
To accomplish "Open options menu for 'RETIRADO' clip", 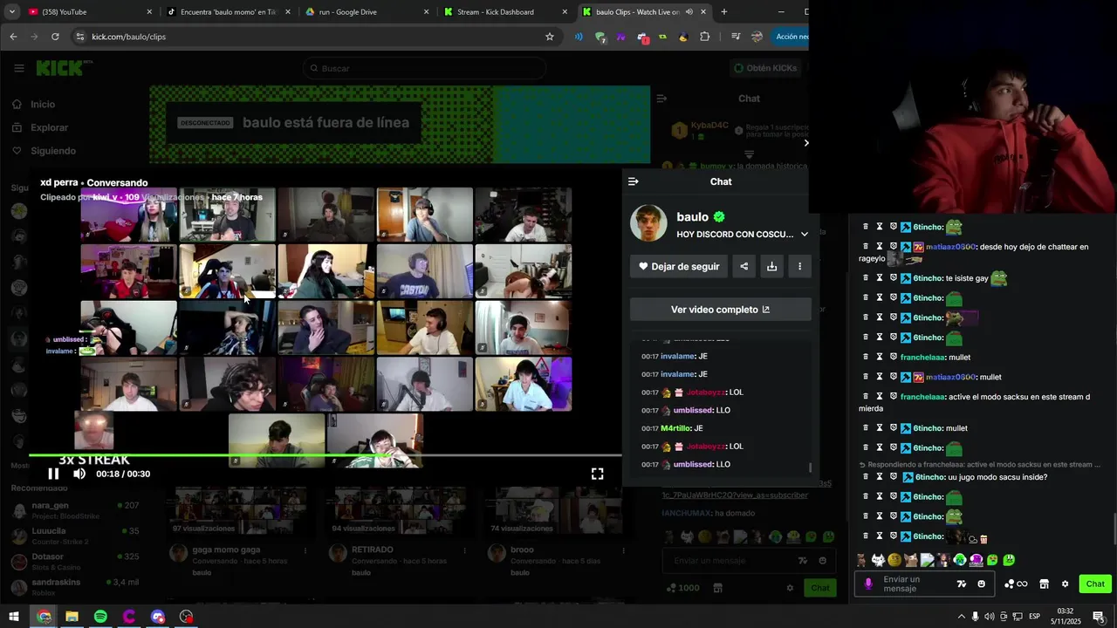I will pyautogui.click(x=464, y=550).
